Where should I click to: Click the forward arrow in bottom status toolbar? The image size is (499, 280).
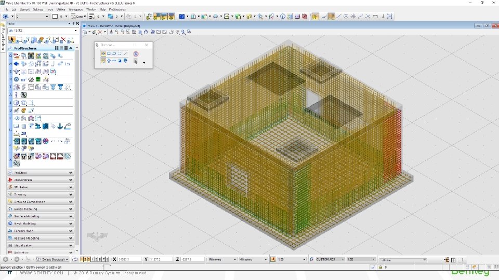tap(17, 259)
